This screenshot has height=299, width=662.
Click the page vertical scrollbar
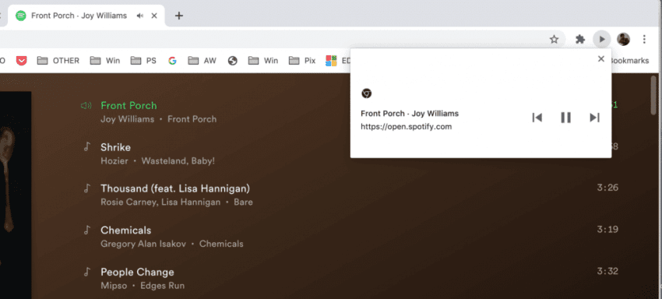tap(654, 186)
